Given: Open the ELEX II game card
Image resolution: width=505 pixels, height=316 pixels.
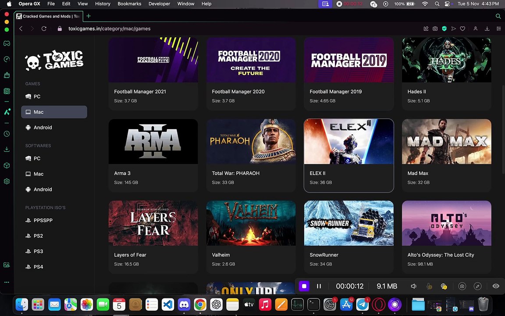Looking at the screenshot, I should [349, 155].
